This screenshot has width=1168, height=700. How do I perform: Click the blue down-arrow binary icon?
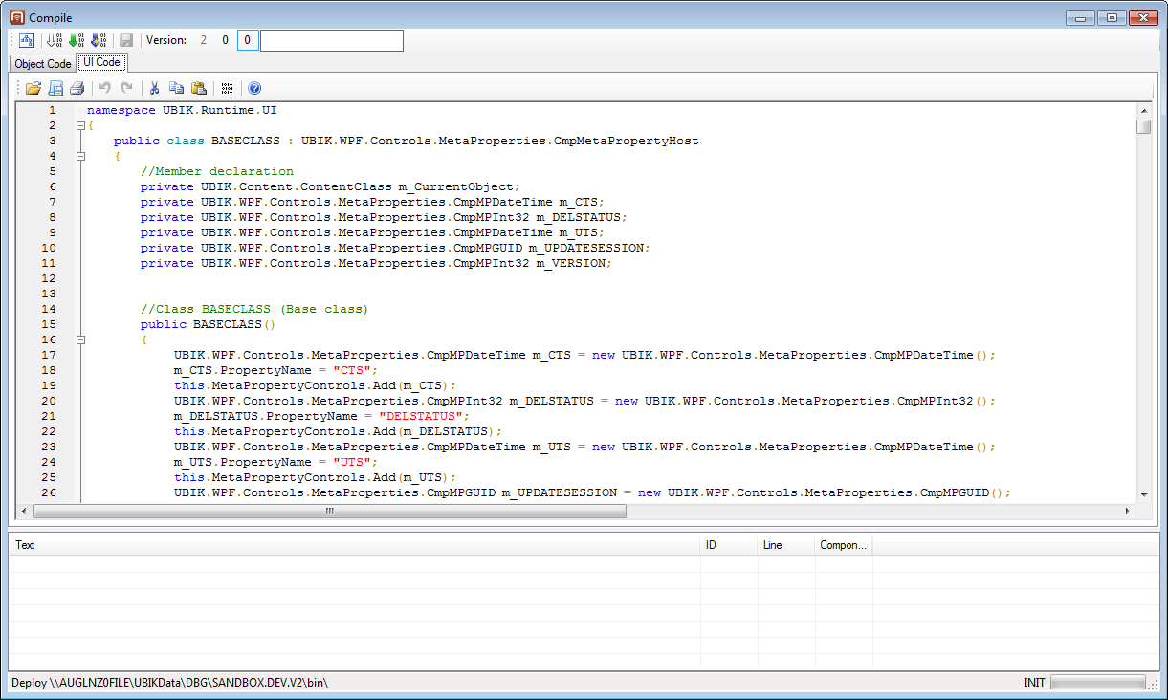coord(99,40)
